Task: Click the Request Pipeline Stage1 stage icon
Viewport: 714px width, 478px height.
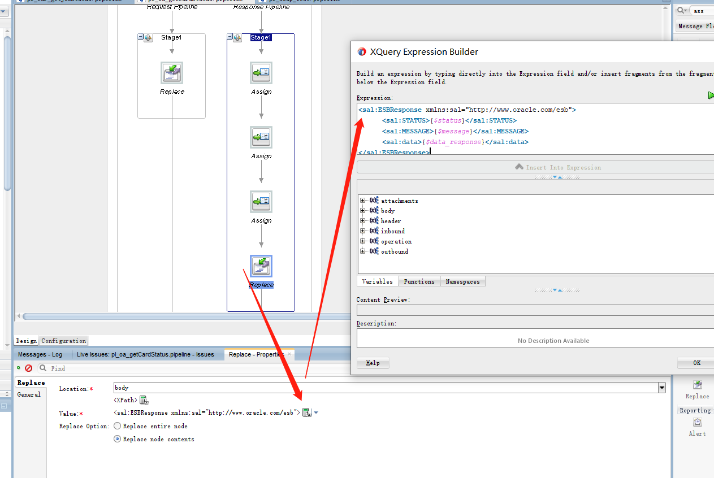Action: tap(148, 37)
